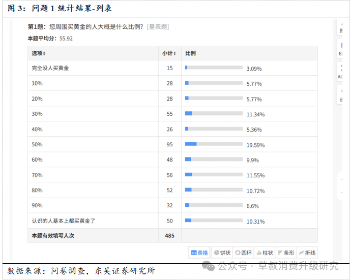Switch to 折线 line chart view

(x=307, y=253)
